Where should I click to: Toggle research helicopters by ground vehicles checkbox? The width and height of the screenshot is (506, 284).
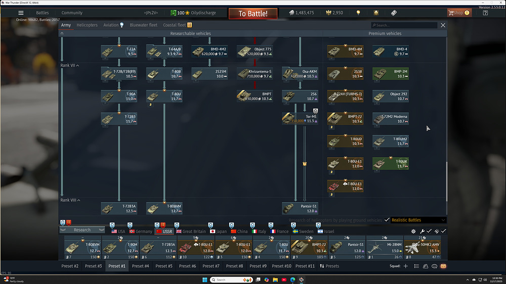pyautogui.click(x=387, y=220)
